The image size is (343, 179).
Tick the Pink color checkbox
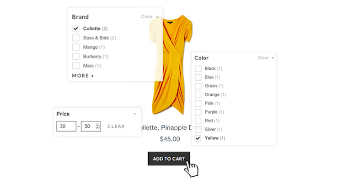(x=198, y=103)
